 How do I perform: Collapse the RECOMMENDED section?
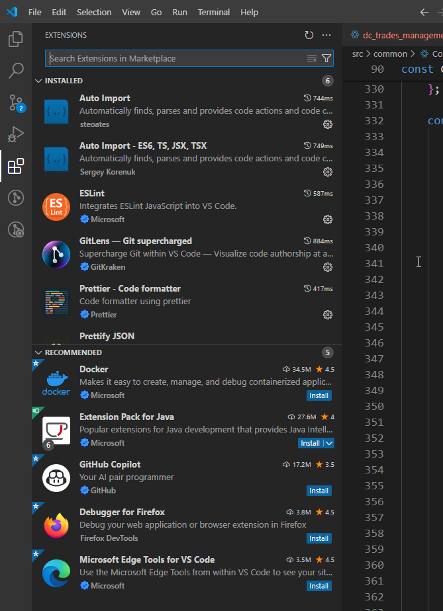coord(38,352)
